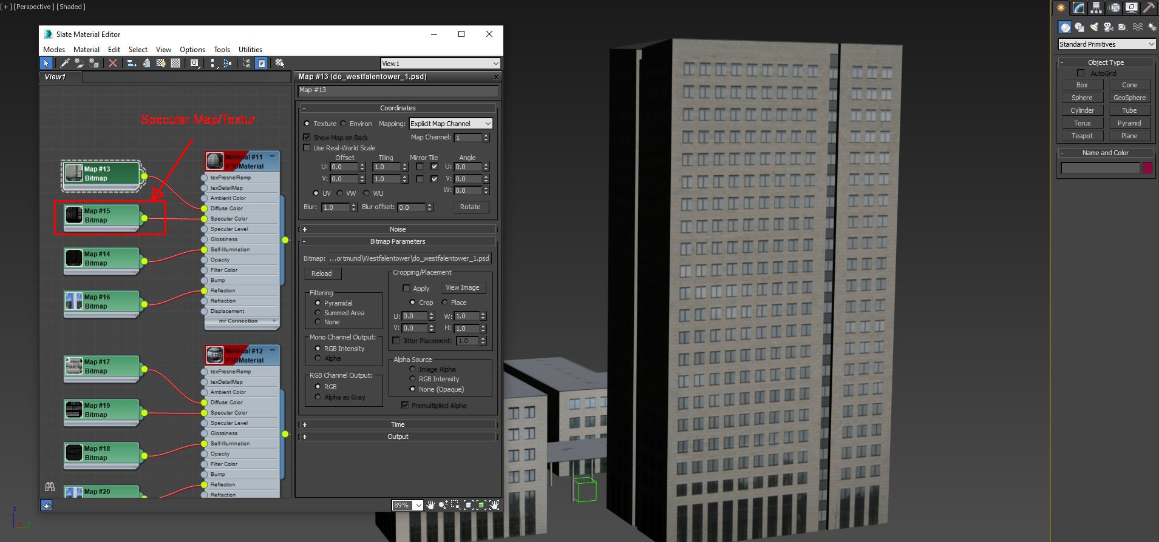
Task: Click Lay Out All vertical icon
Action: click(x=212, y=63)
